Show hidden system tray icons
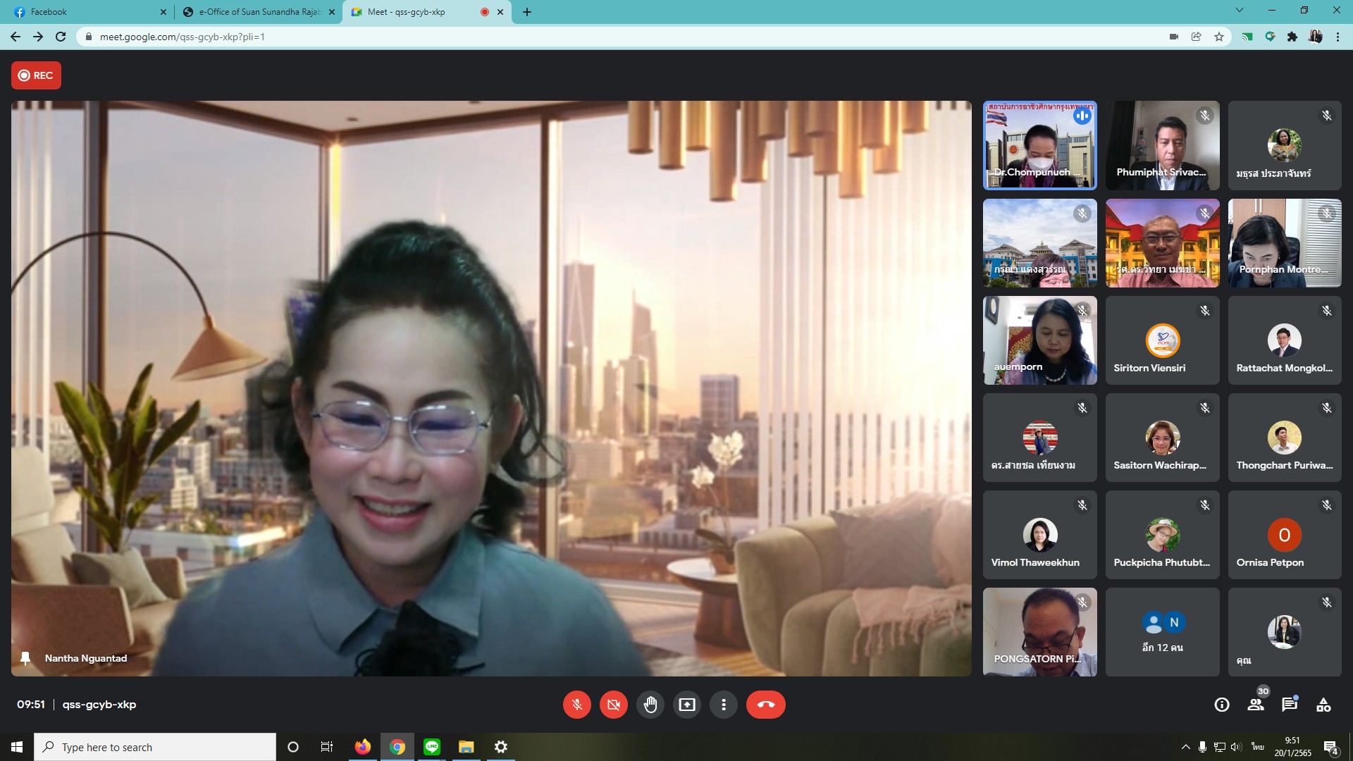Screen dimensions: 1353x761 (x=1185, y=747)
